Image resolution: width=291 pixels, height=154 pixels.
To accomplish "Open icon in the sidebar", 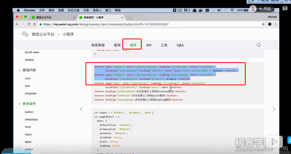I will (x=28, y=78).
